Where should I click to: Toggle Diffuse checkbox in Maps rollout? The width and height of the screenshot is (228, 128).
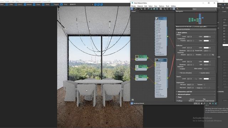click(177, 101)
